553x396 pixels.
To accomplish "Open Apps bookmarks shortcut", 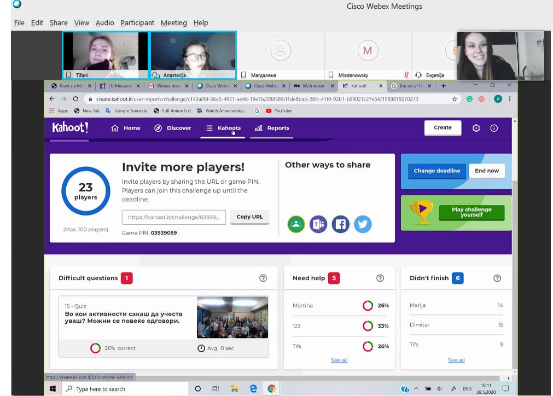I will [59, 110].
